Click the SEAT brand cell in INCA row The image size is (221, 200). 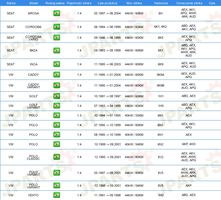coord(10,64)
